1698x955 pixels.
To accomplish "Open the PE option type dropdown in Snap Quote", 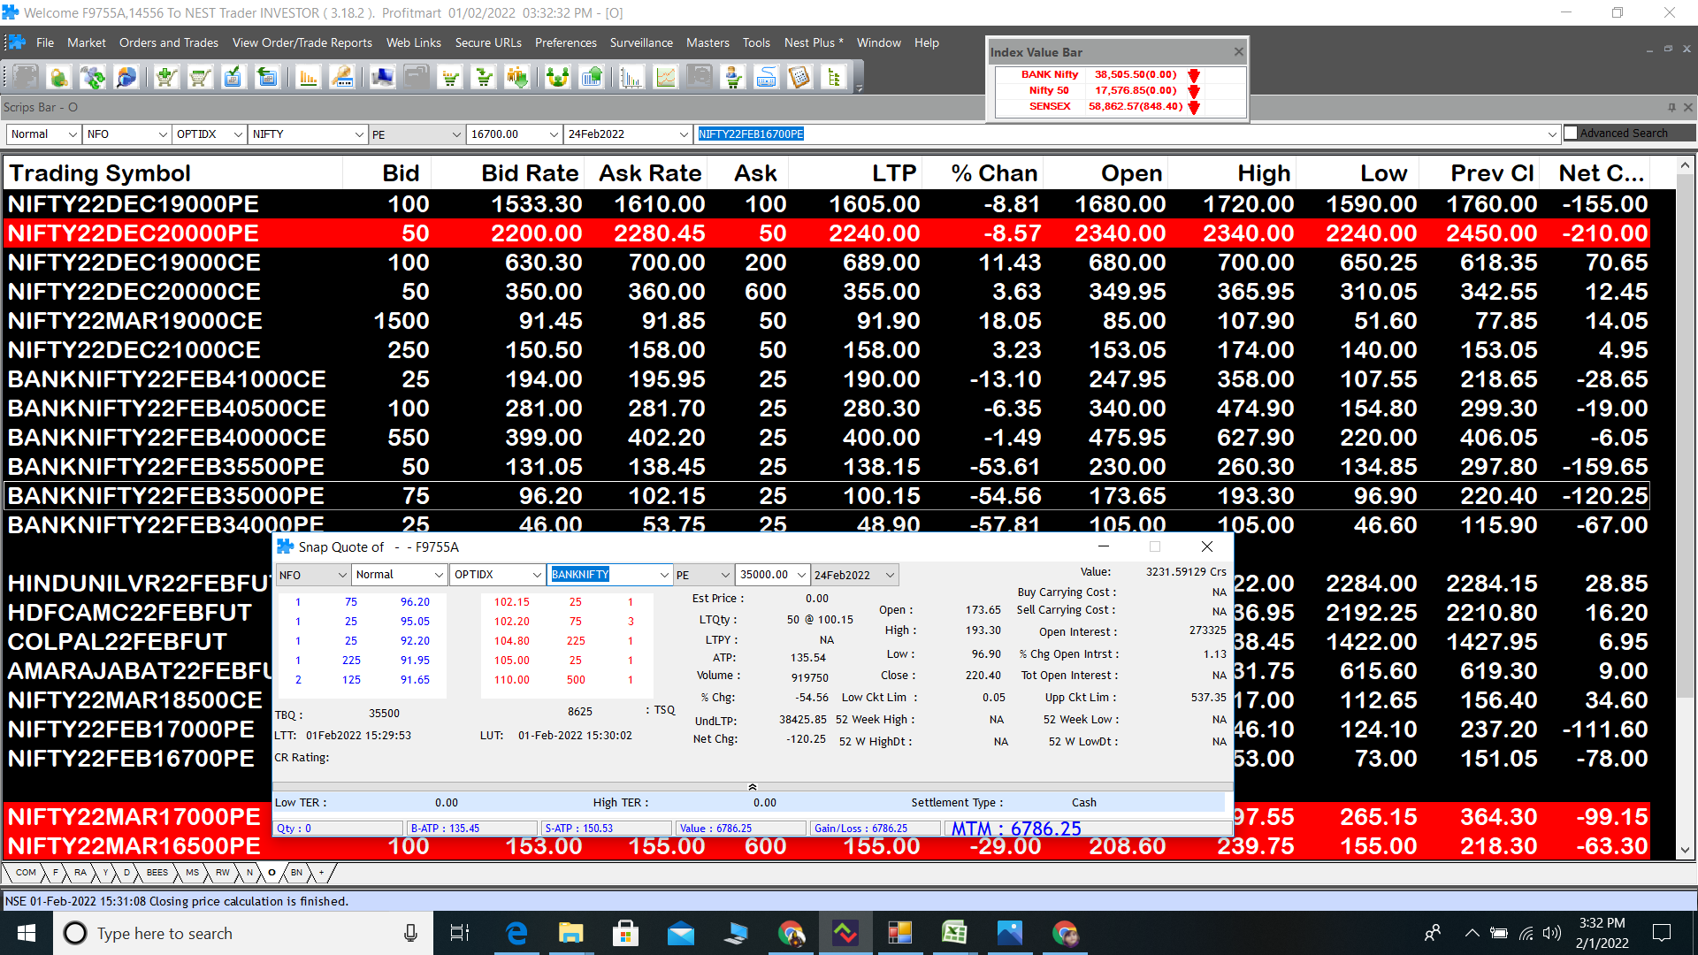I will click(725, 575).
